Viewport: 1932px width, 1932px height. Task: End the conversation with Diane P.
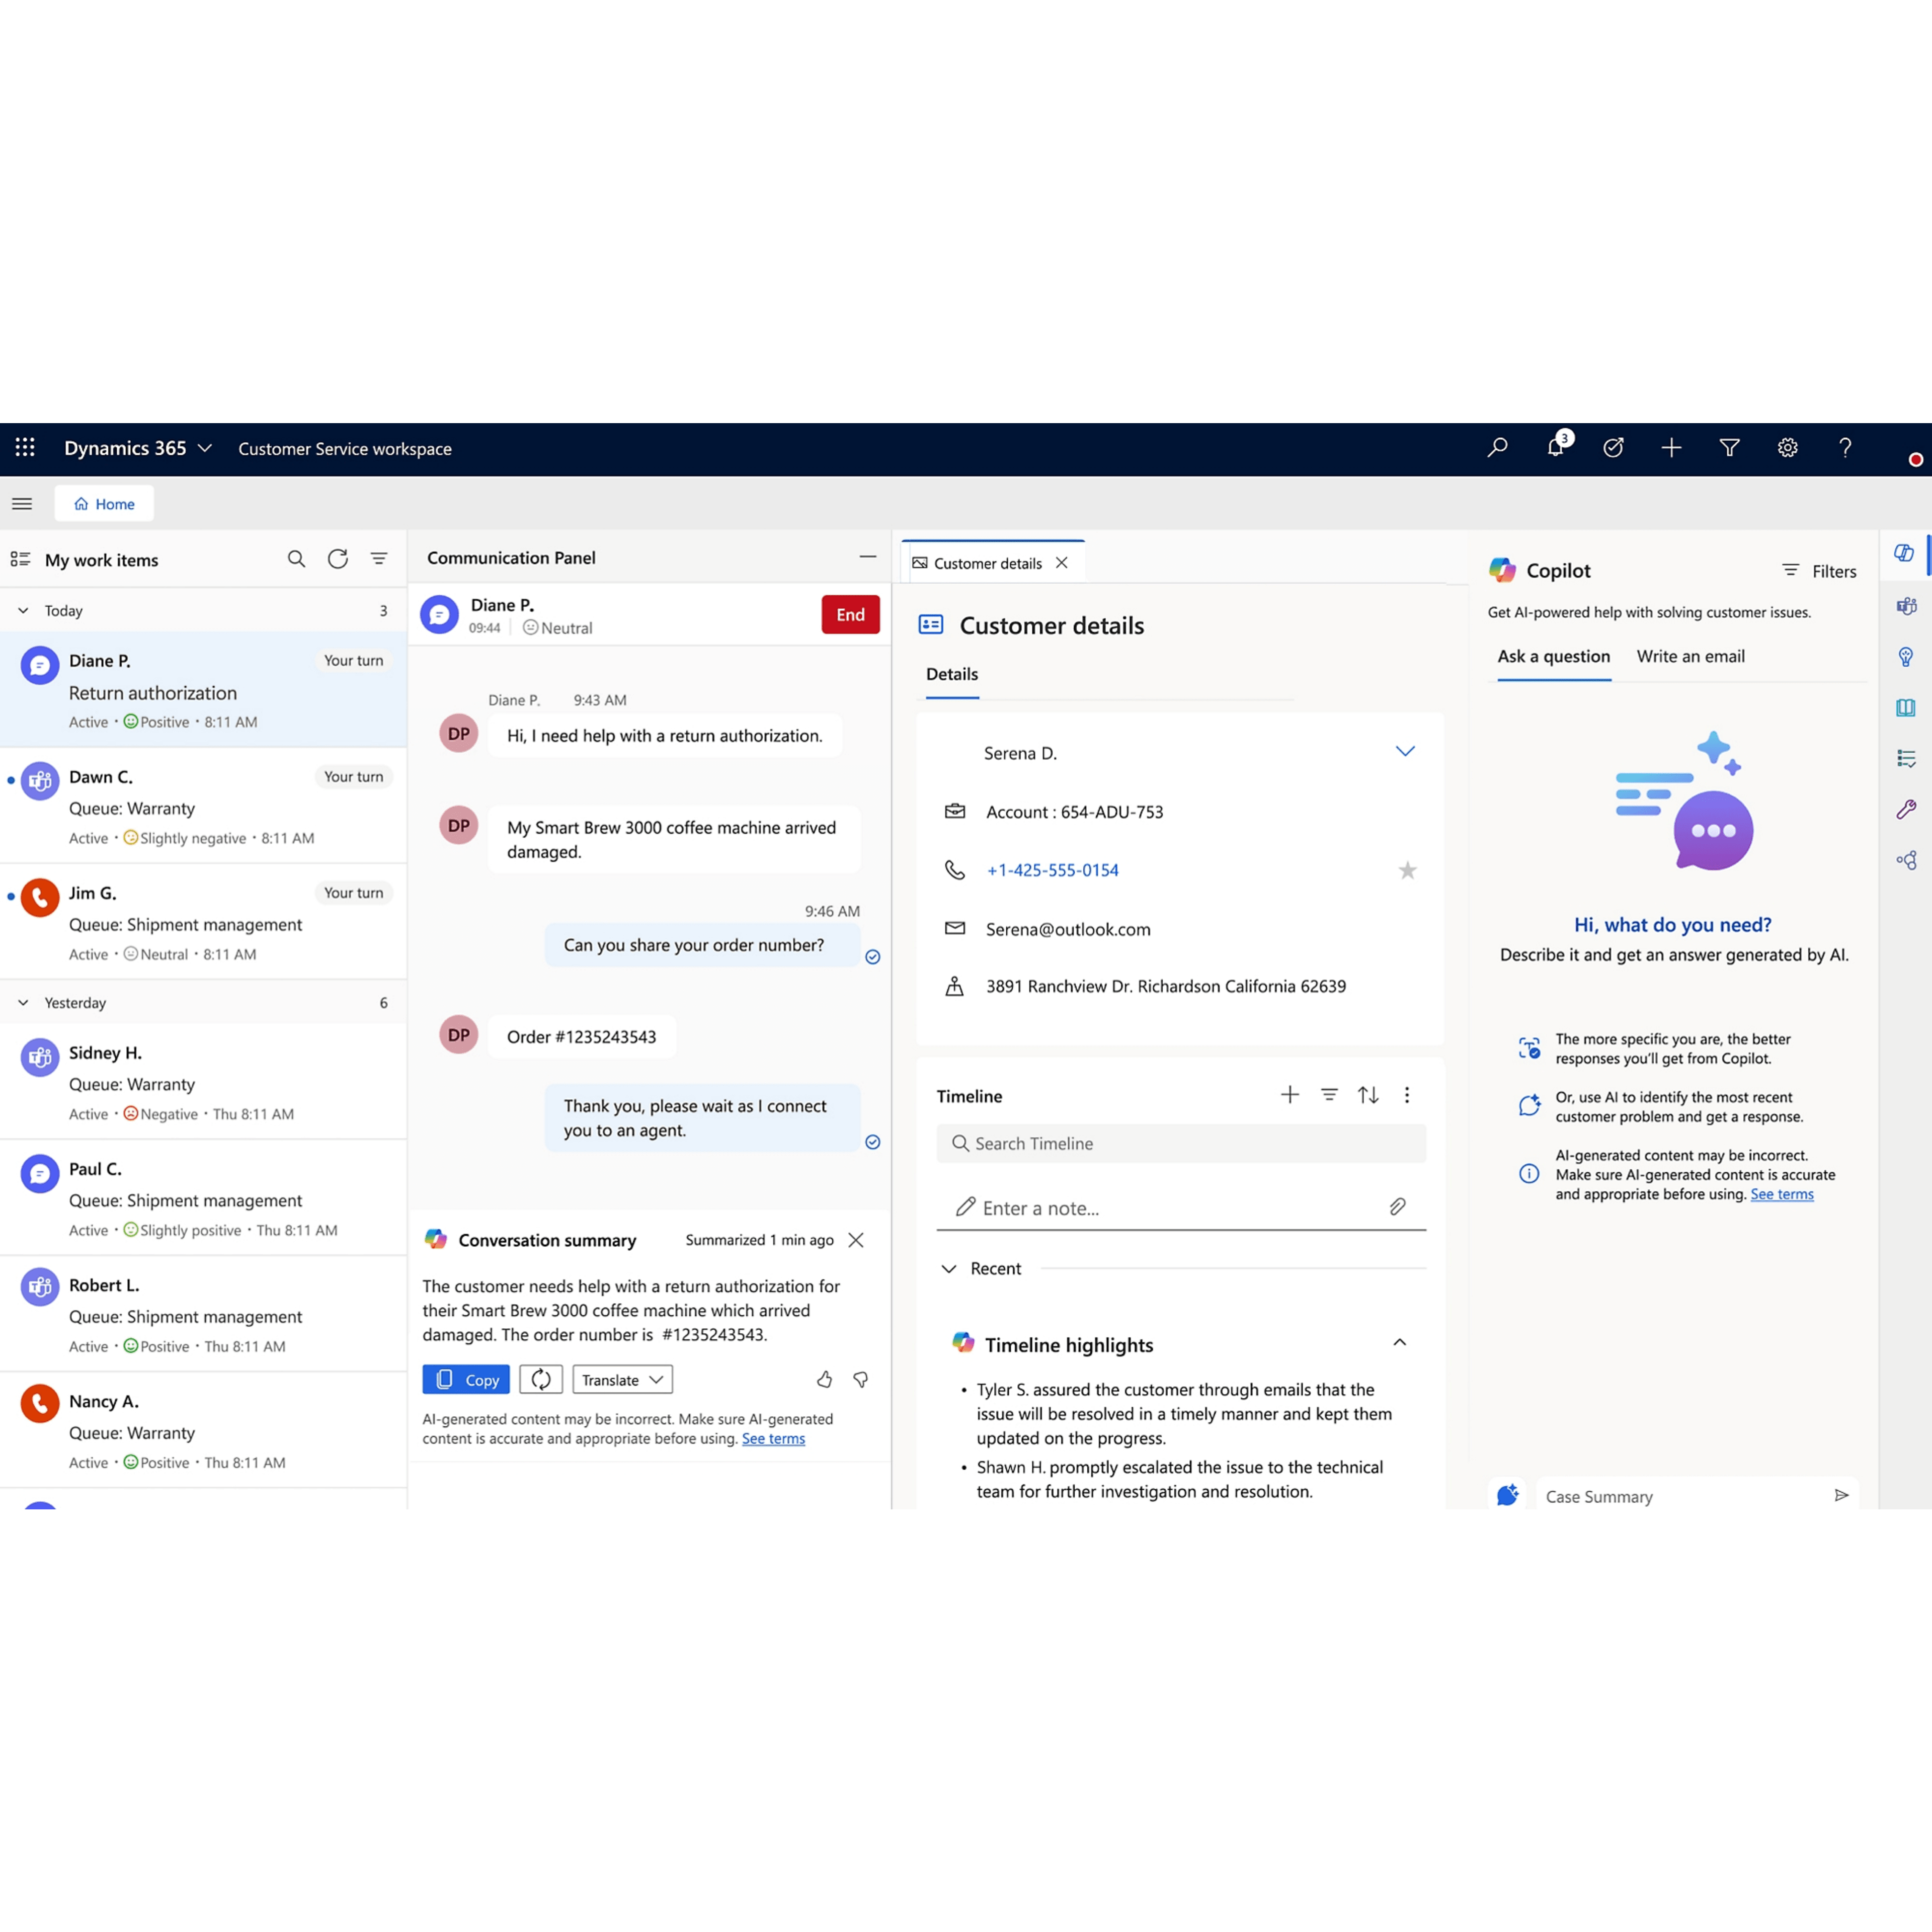[x=850, y=614]
